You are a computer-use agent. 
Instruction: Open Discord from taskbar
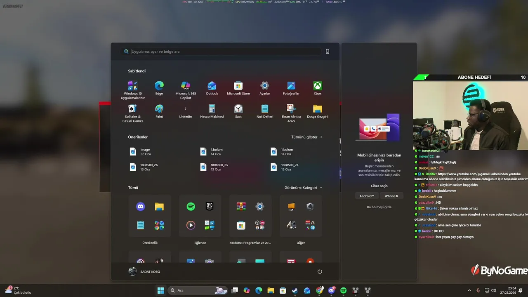pyautogui.click(x=331, y=290)
